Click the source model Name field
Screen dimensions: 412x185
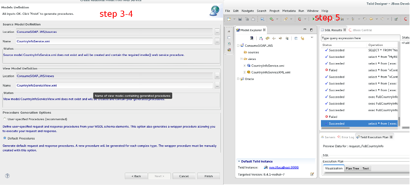114,41
